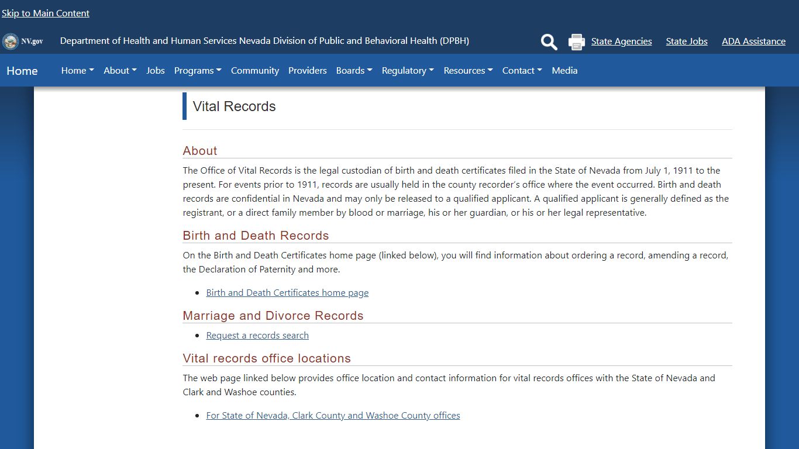Image resolution: width=799 pixels, height=449 pixels.
Task: Expand the About dropdown menu
Action: point(120,70)
